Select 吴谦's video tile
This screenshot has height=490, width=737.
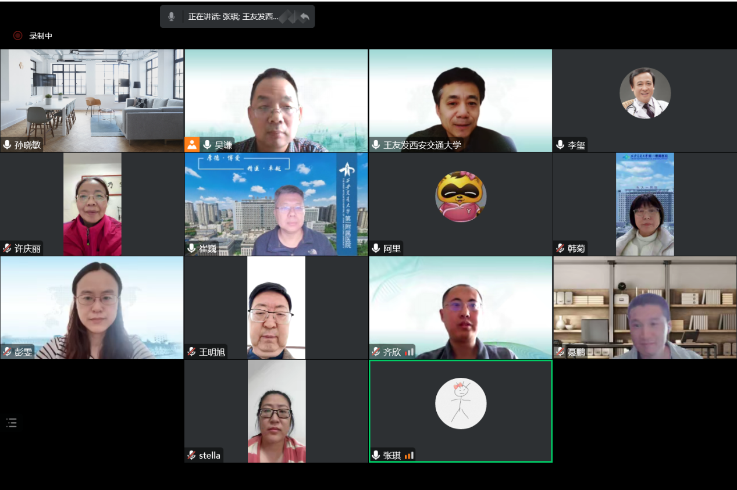tap(276, 101)
